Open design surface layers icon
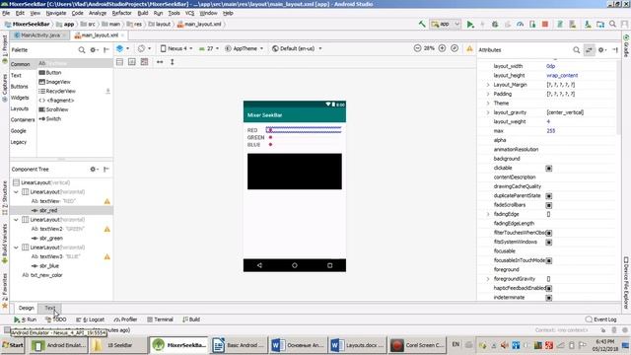 tap(122, 48)
